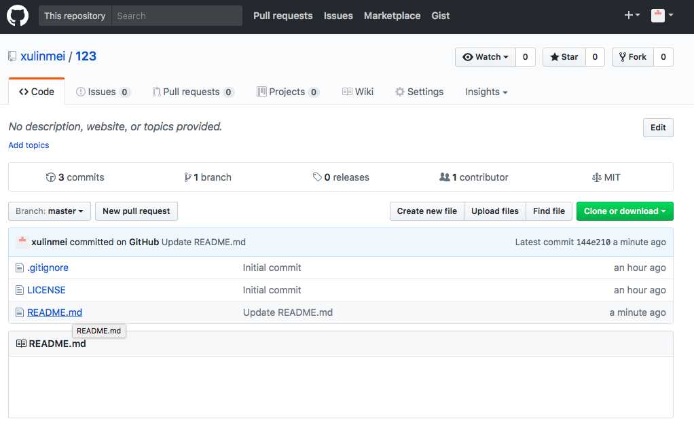Click the LICENSE file icon
Screen dimensions: 694x436
click(20, 290)
